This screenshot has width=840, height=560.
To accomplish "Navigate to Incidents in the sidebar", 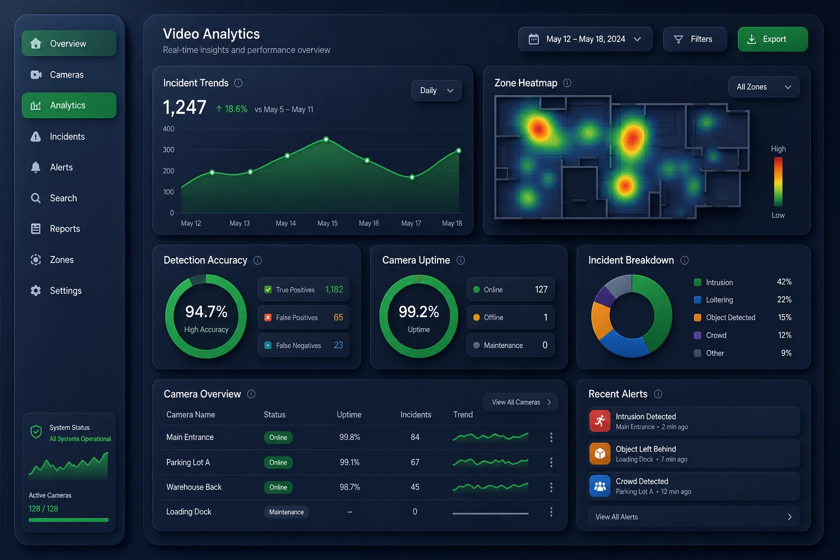I will (x=69, y=137).
